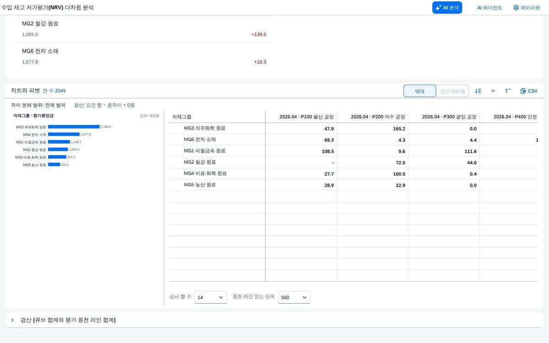The image size is (549, 343).
Task: Click the MG3 석유화학 원료 chart bar
Action: coord(74,127)
